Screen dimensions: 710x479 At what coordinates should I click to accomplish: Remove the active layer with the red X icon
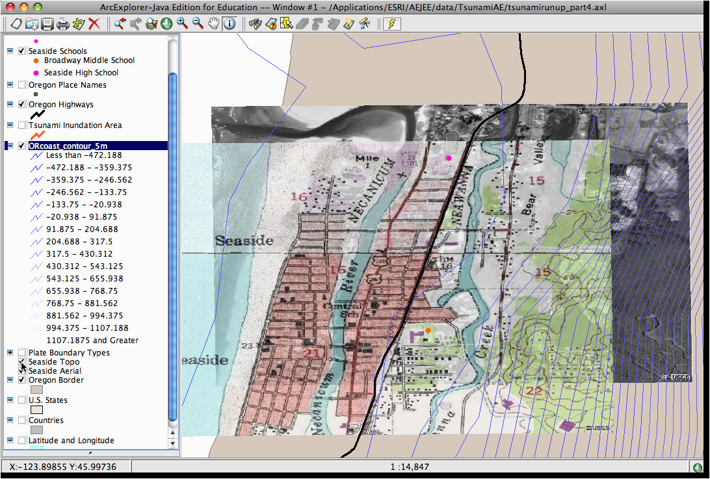[94, 23]
